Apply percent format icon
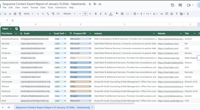The height and width of the screenshot is (110, 200). click(43, 14)
